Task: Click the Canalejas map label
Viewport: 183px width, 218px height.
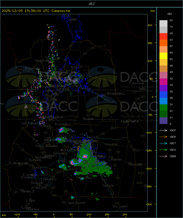Action: [135, 164]
